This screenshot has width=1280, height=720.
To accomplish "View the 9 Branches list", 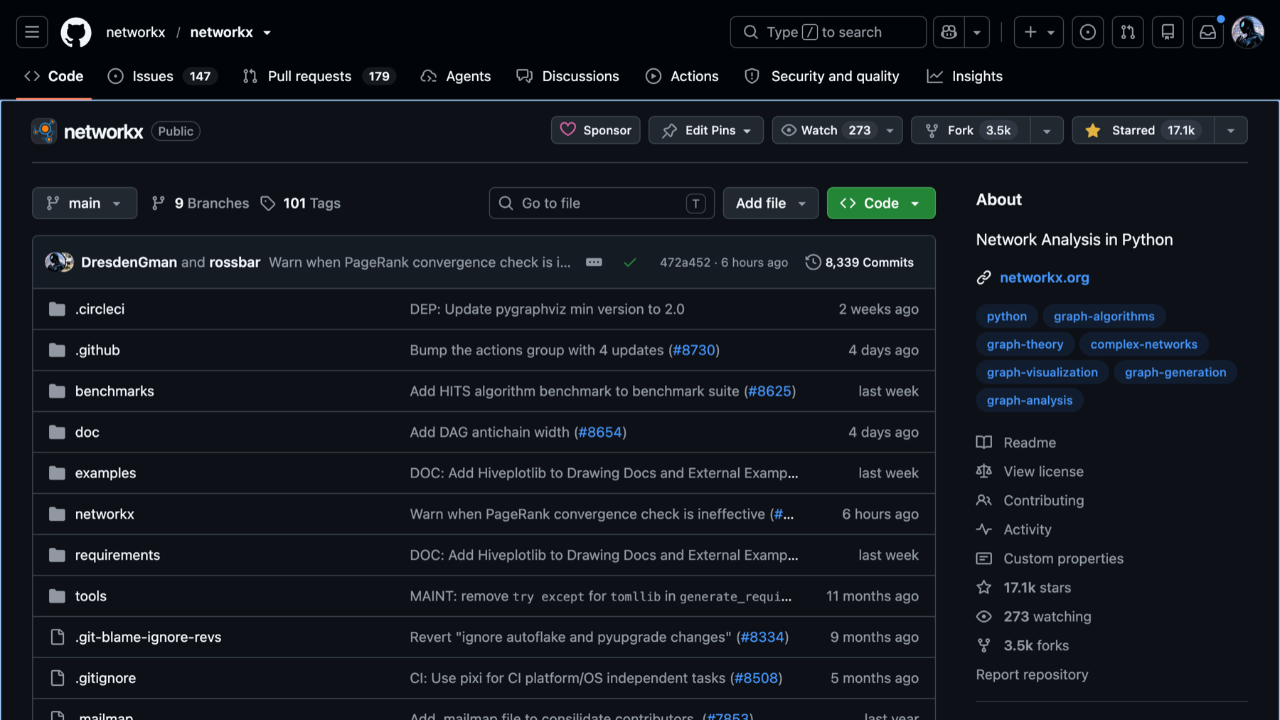I will (x=201, y=203).
